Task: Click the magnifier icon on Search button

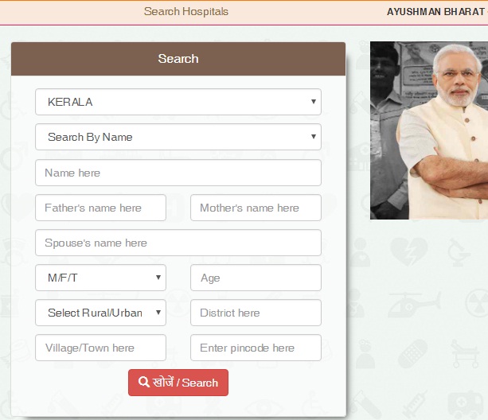Action: click(144, 383)
